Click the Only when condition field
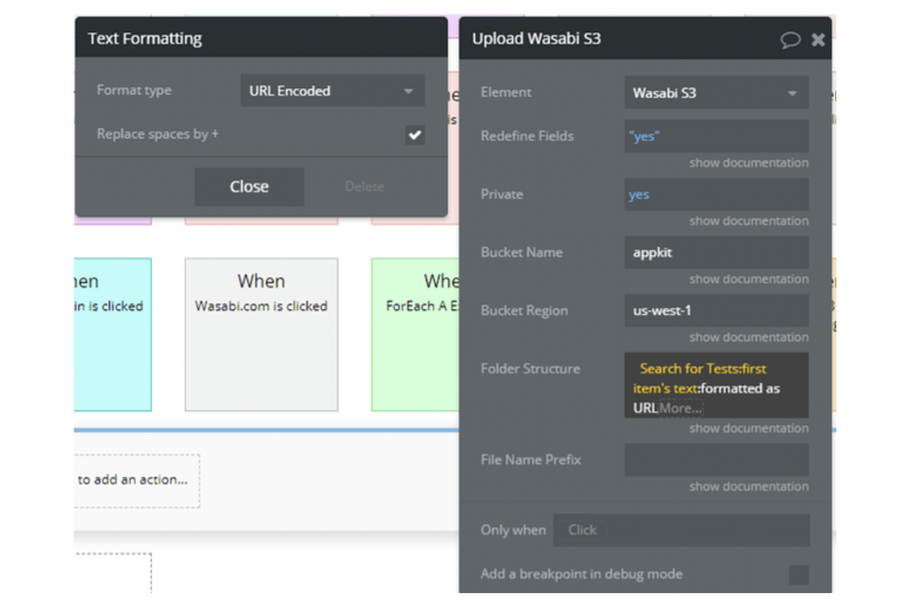 point(681,530)
